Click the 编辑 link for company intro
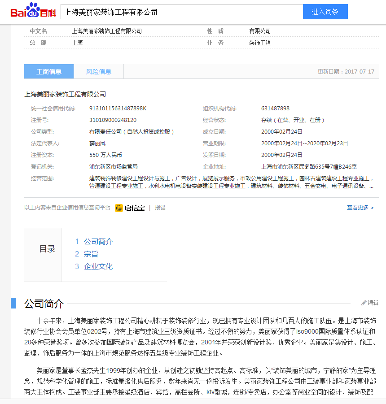386x404 pixels. (373, 303)
